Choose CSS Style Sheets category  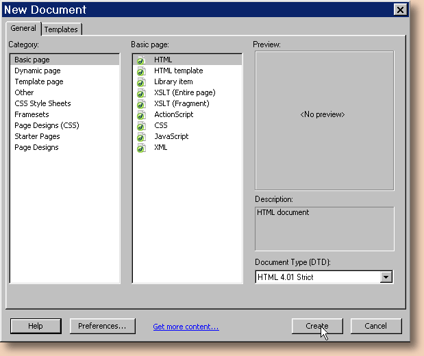42,103
